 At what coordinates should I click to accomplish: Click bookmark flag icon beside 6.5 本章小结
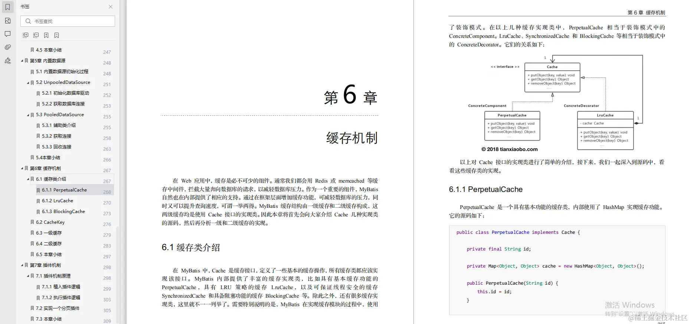coord(32,255)
